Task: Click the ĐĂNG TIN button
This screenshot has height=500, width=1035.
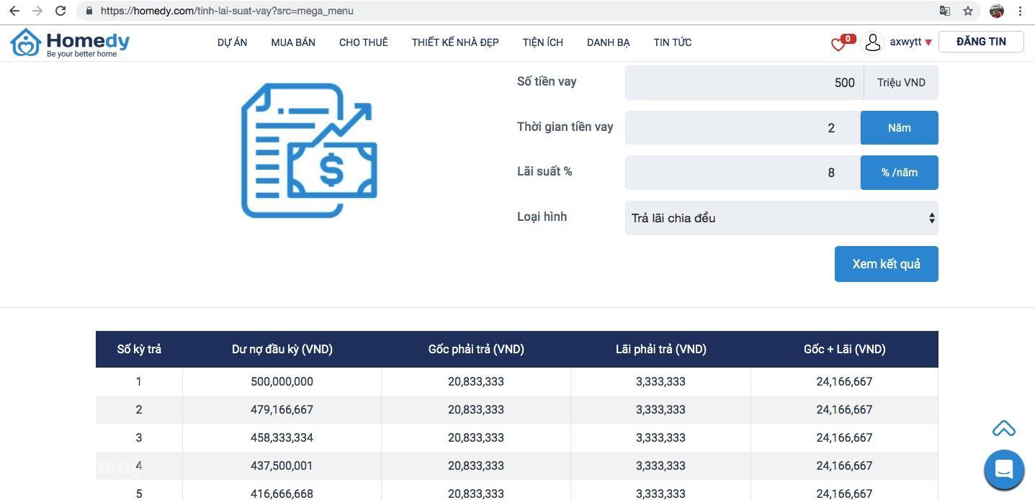Action: tap(981, 42)
